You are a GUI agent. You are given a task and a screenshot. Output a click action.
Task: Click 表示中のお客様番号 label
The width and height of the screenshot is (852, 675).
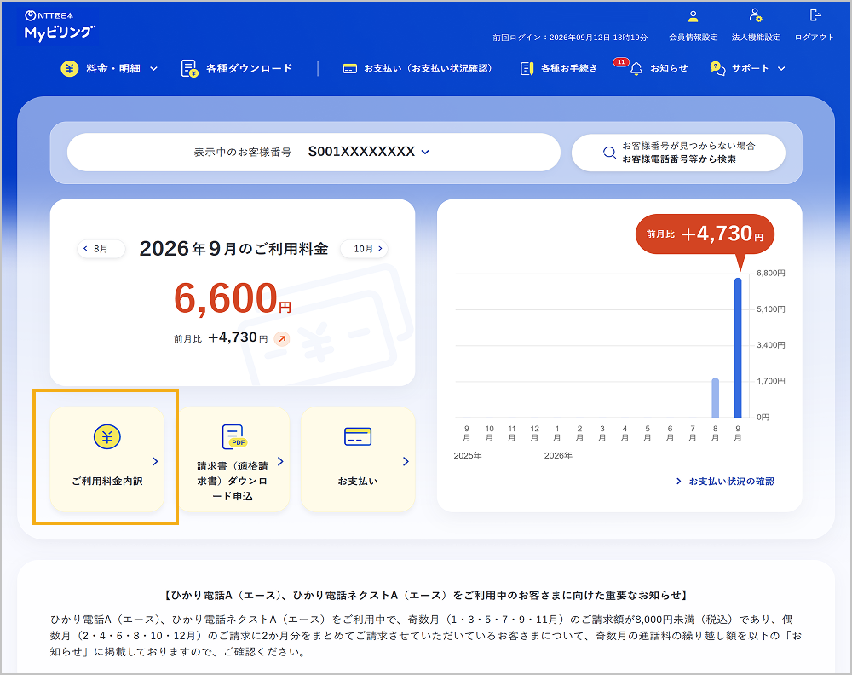tap(242, 153)
